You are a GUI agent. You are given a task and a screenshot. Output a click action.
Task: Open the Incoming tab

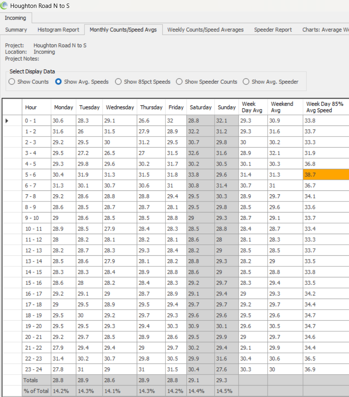[16, 18]
